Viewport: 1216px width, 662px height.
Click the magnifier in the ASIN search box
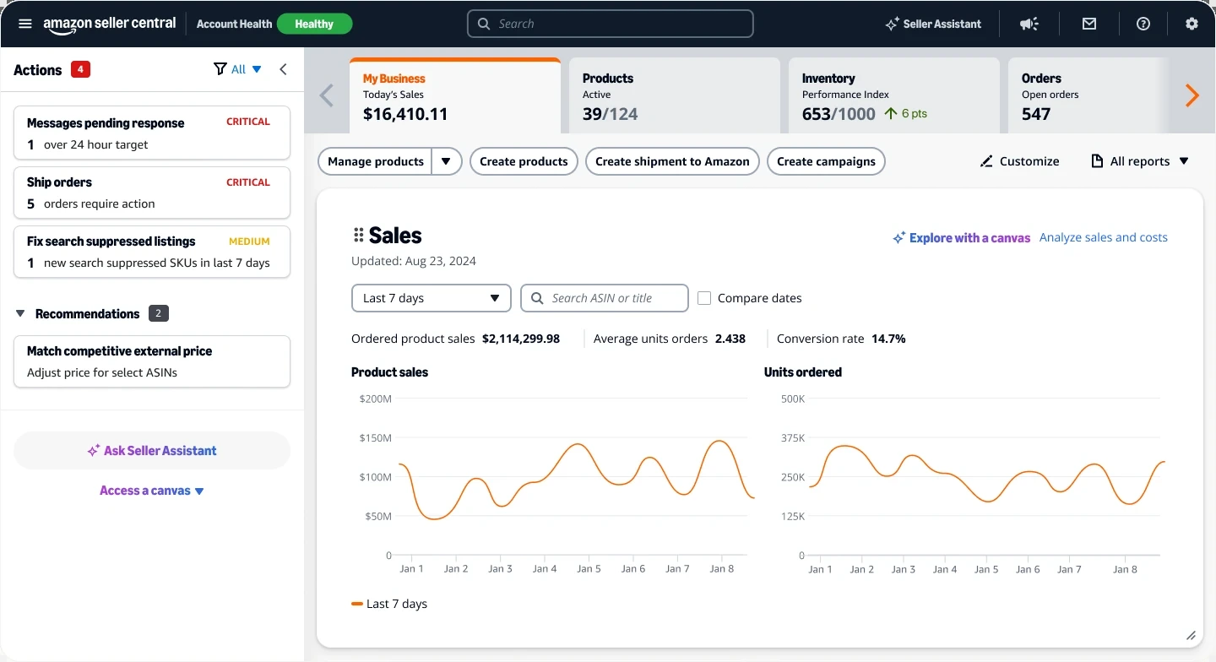tap(537, 298)
